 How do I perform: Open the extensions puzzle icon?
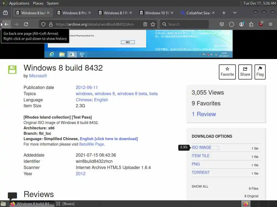tap(251, 24)
